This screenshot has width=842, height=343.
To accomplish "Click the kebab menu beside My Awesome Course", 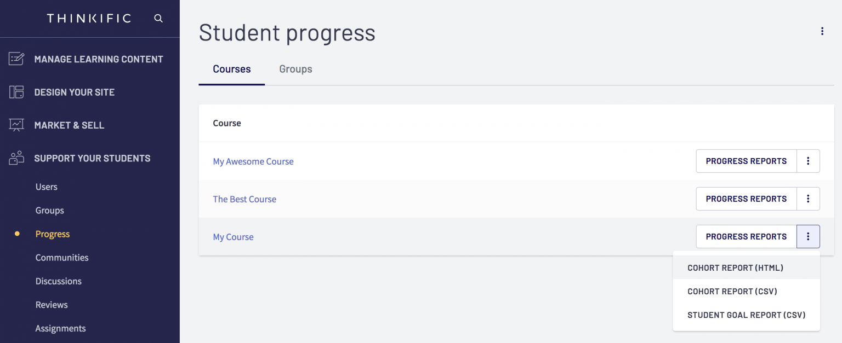I will pyautogui.click(x=808, y=161).
